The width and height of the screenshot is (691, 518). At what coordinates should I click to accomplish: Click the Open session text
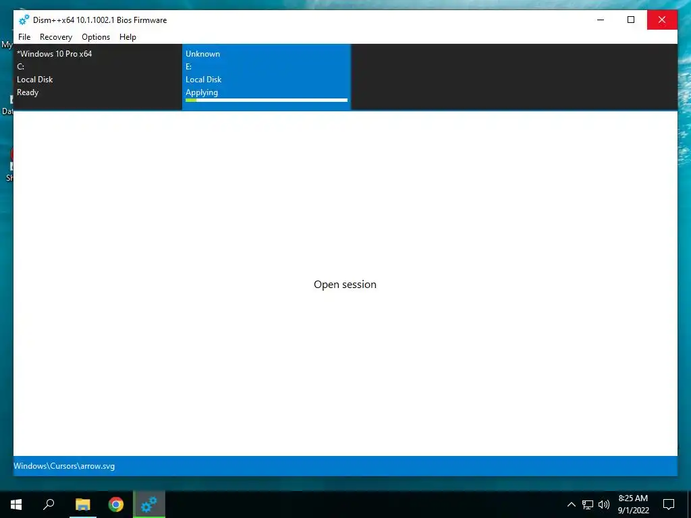tap(345, 285)
